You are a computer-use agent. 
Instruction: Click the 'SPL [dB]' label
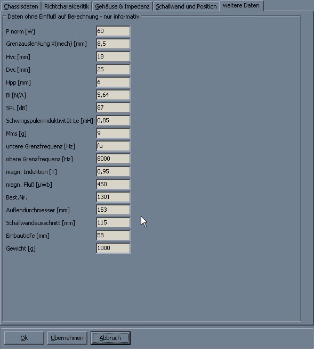17,108
